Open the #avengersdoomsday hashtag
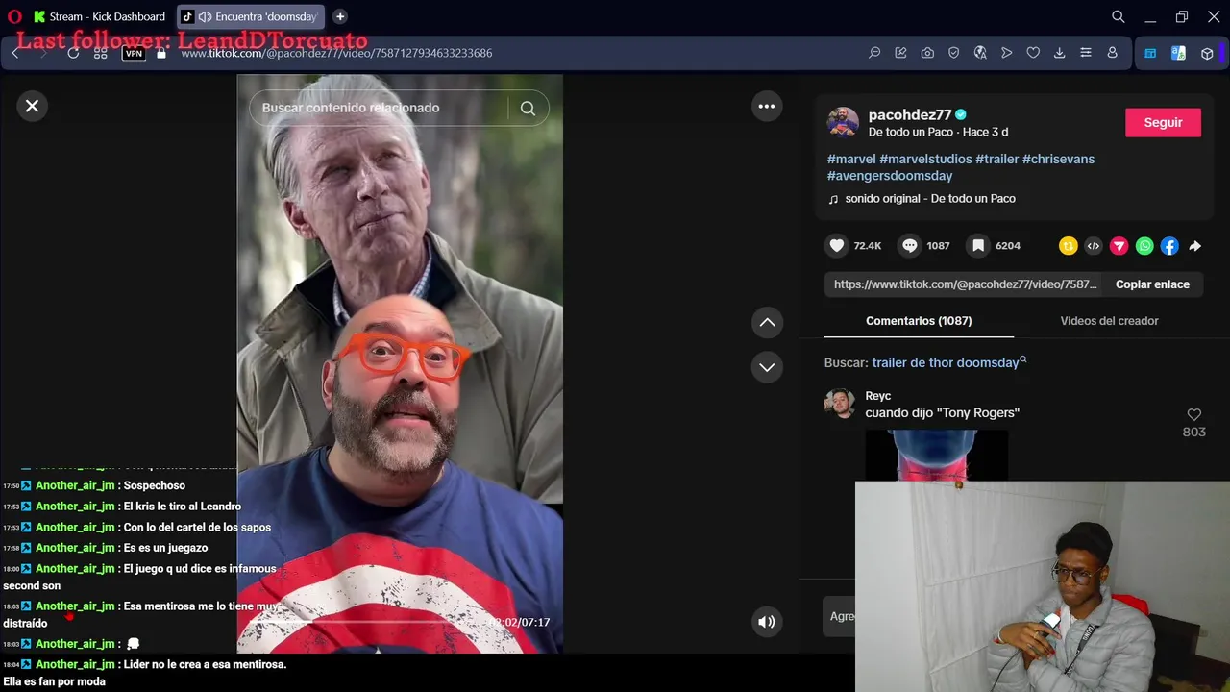Image resolution: width=1230 pixels, height=692 pixels. click(x=890, y=176)
